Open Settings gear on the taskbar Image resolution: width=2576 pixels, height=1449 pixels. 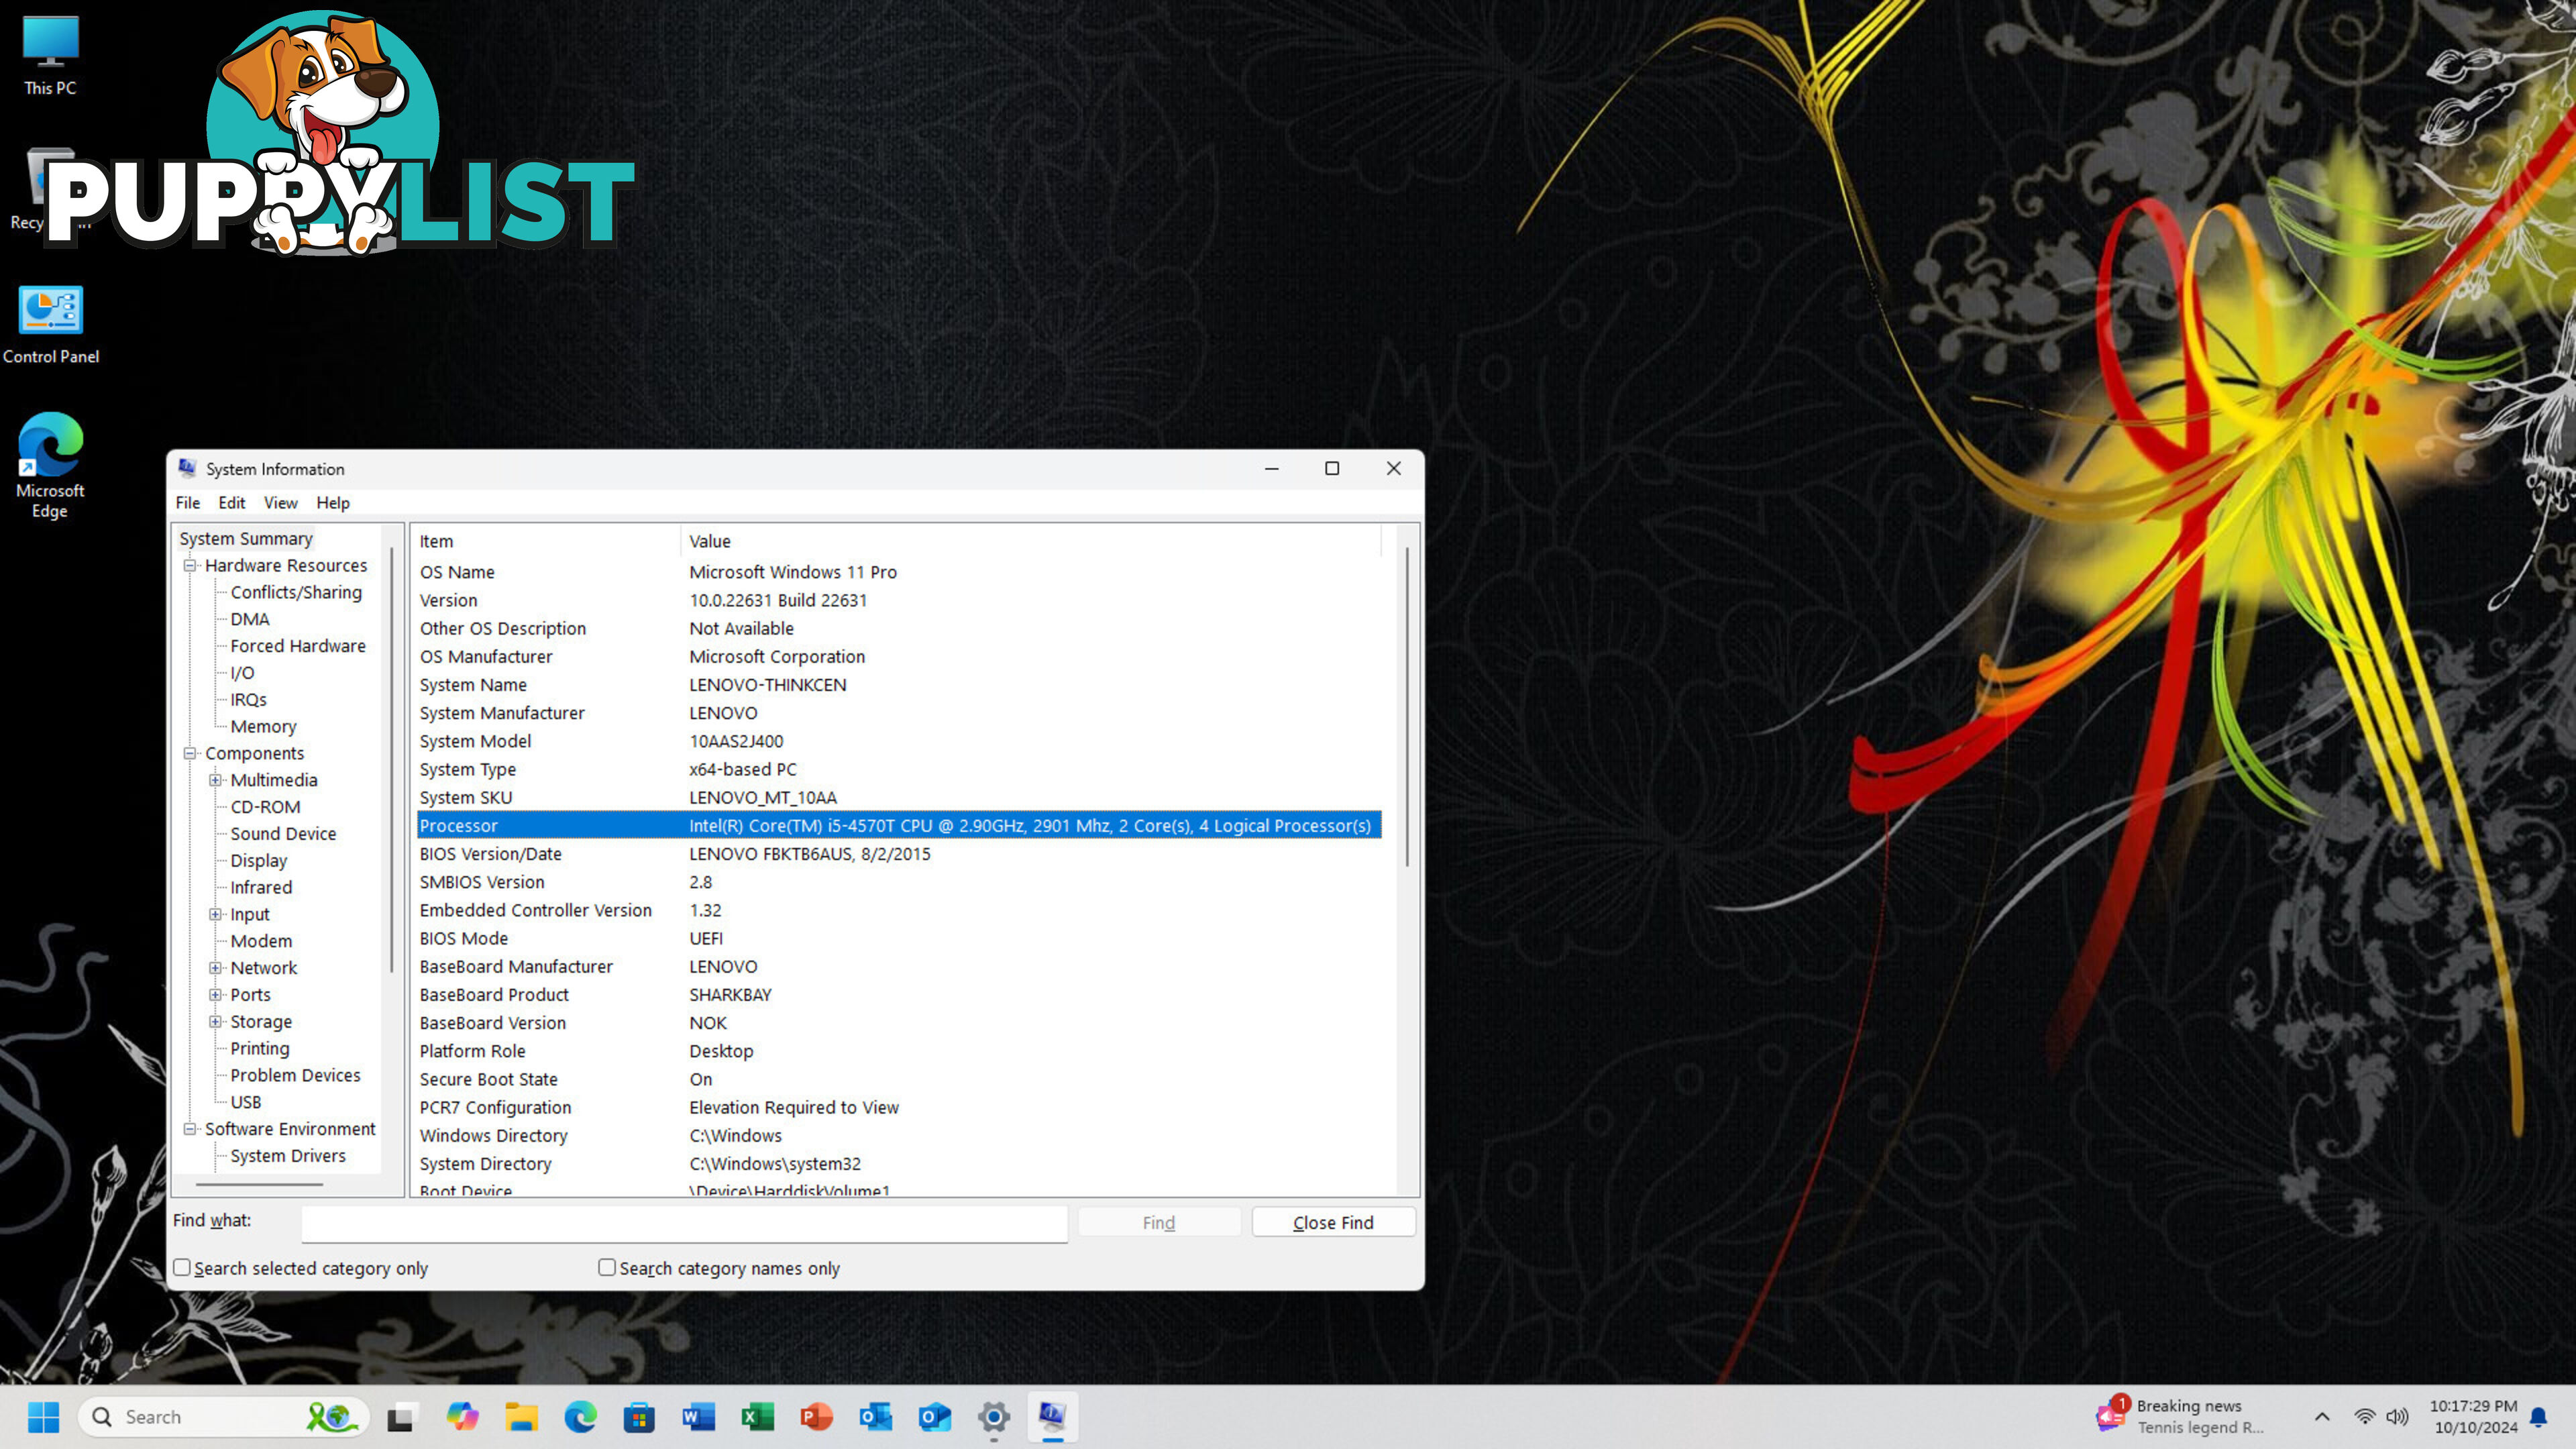tap(993, 1416)
